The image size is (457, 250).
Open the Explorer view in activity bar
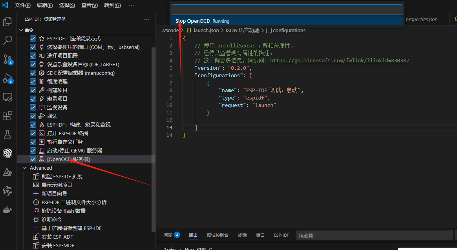click(x=7, y=22)
